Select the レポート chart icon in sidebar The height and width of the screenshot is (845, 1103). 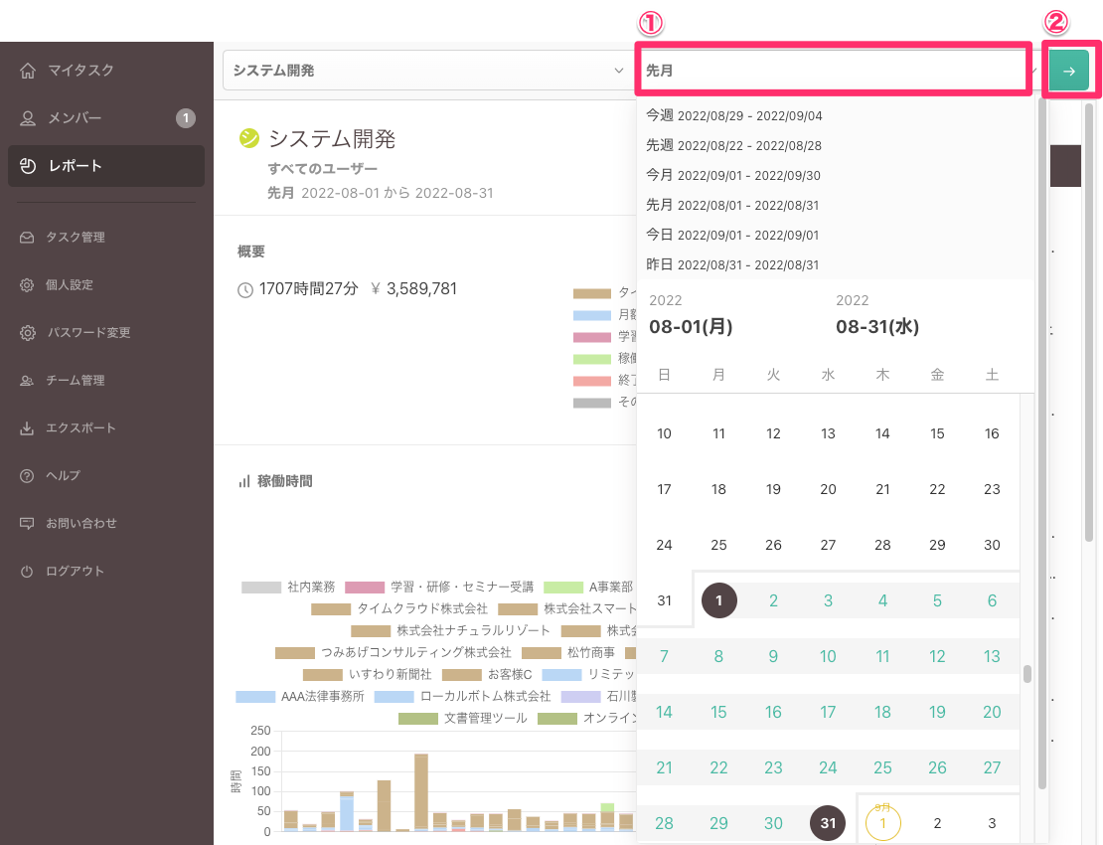[28, 167]
